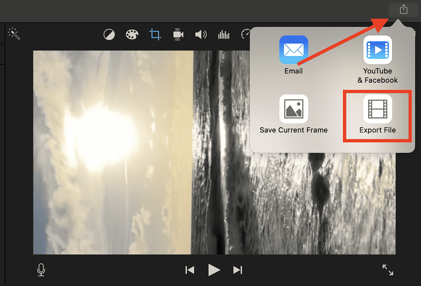Open the color balance tool
The height and width of the screenshot is (286, 421).
tap(109, 35)
